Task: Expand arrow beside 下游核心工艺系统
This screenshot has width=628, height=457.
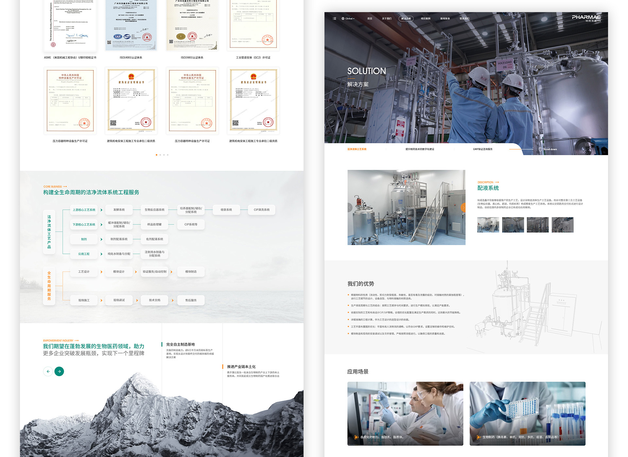Action: [x=101, y=224]
